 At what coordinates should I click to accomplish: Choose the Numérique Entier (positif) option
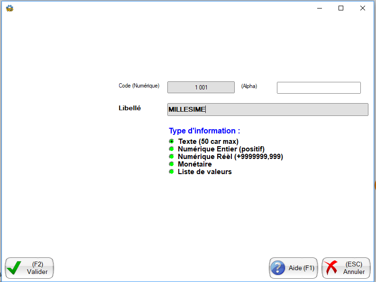(172, 149)
